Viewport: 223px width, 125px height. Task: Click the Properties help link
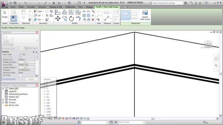point(9,79)
